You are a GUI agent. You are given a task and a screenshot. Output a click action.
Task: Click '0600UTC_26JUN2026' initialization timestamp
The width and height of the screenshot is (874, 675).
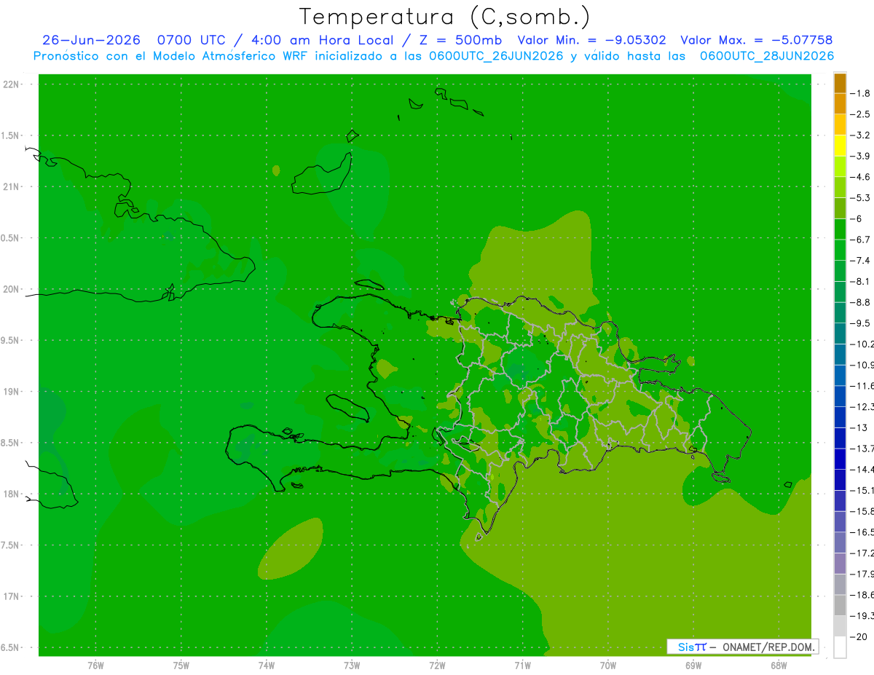click(x=496, y=56)
